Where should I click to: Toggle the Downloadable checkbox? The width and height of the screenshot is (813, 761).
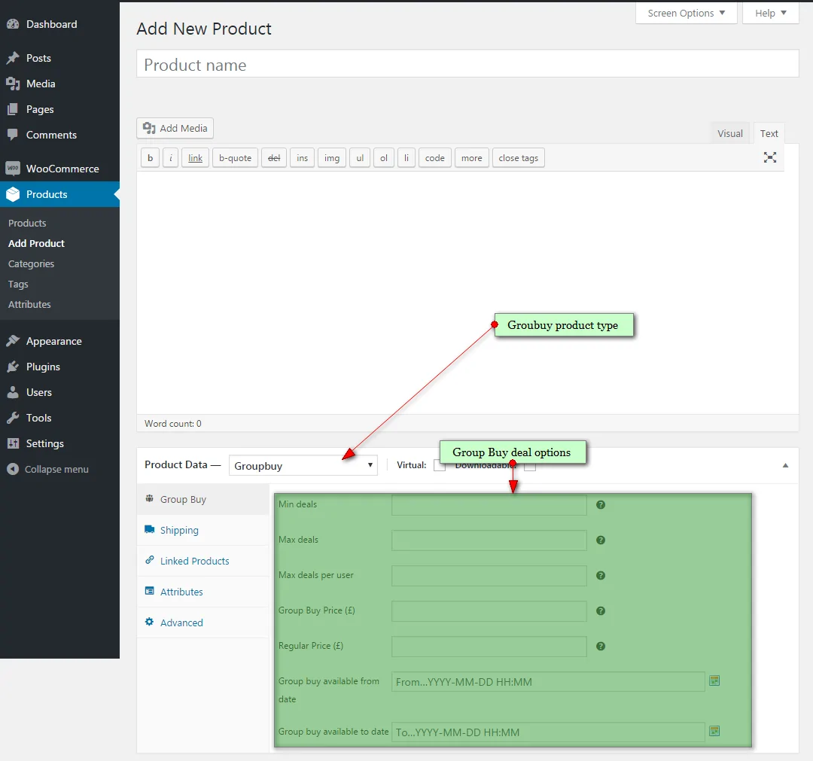(x=530, y=465)
